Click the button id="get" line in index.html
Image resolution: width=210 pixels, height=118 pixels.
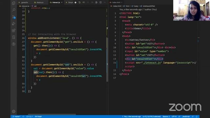[x=145, y=44]
